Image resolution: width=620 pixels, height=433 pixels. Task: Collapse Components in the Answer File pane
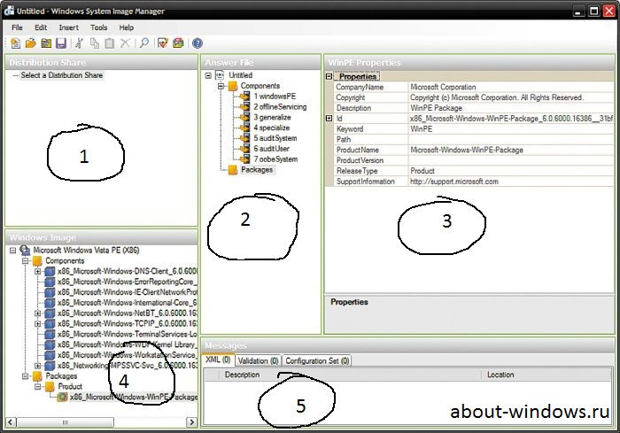(x=221, y=86)
